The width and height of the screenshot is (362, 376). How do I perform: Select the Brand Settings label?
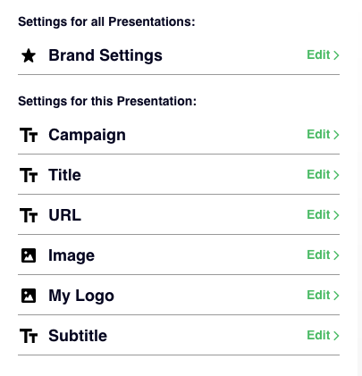(105, 56)
